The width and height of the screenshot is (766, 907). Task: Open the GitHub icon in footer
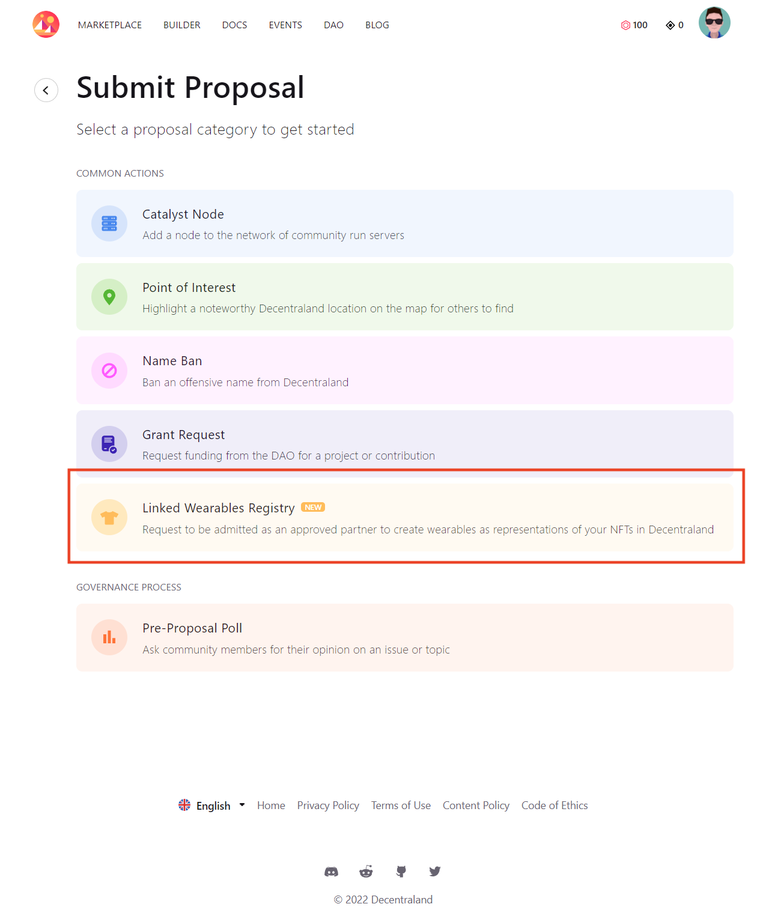tap(401, 872)
